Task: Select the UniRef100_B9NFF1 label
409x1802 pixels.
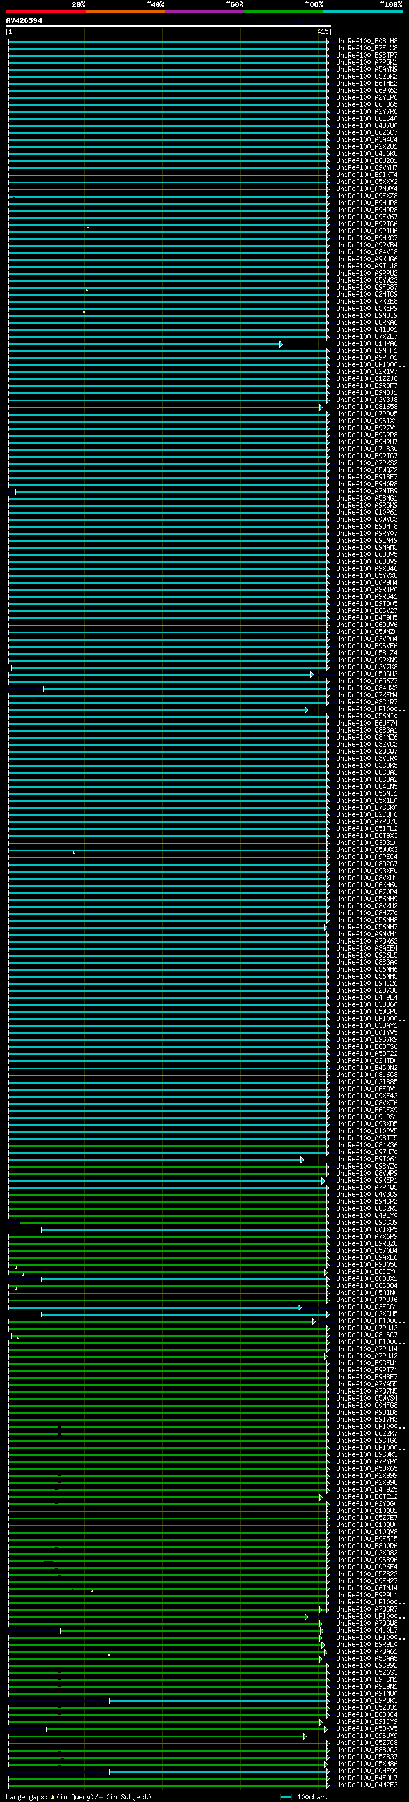Action: pos(366,350)
